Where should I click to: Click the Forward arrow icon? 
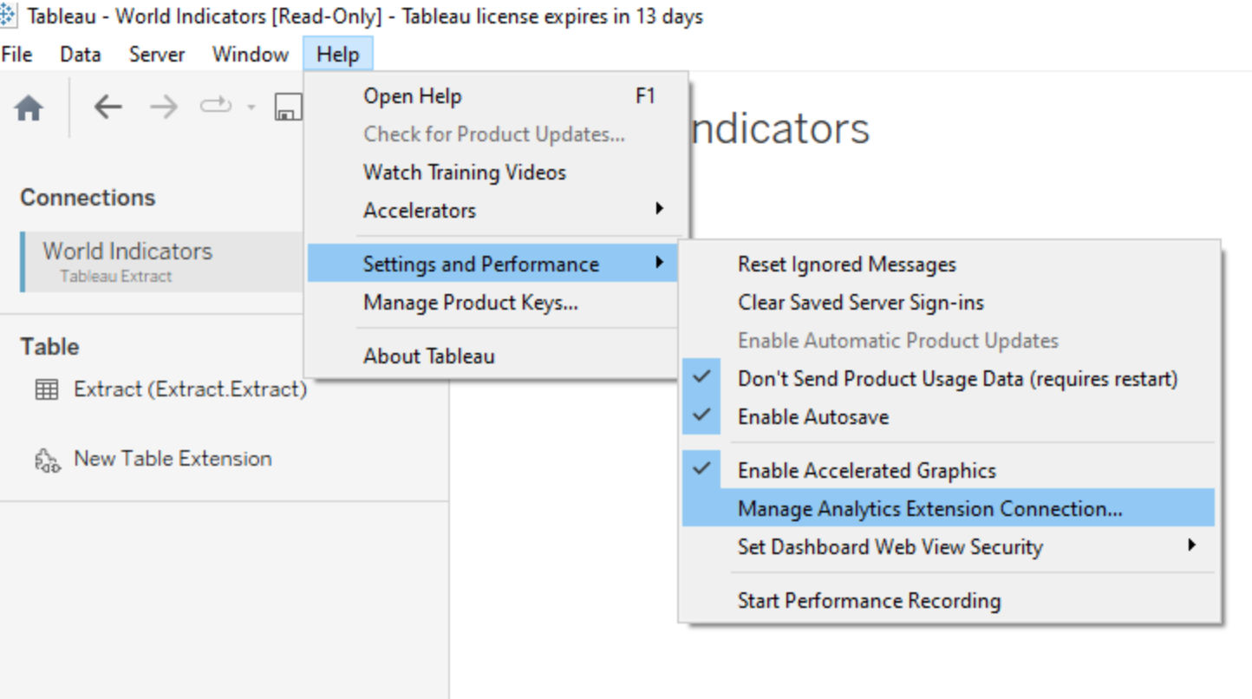(163, 107)
